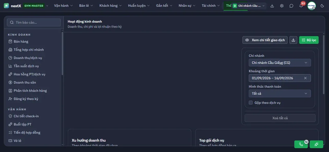
Task: Open the Gắn kết menu
Action: pyautogui.click(x=164, y=6)
